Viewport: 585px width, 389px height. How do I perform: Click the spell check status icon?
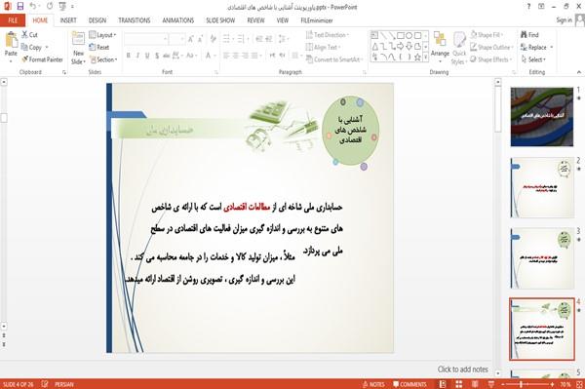(45, 384)
